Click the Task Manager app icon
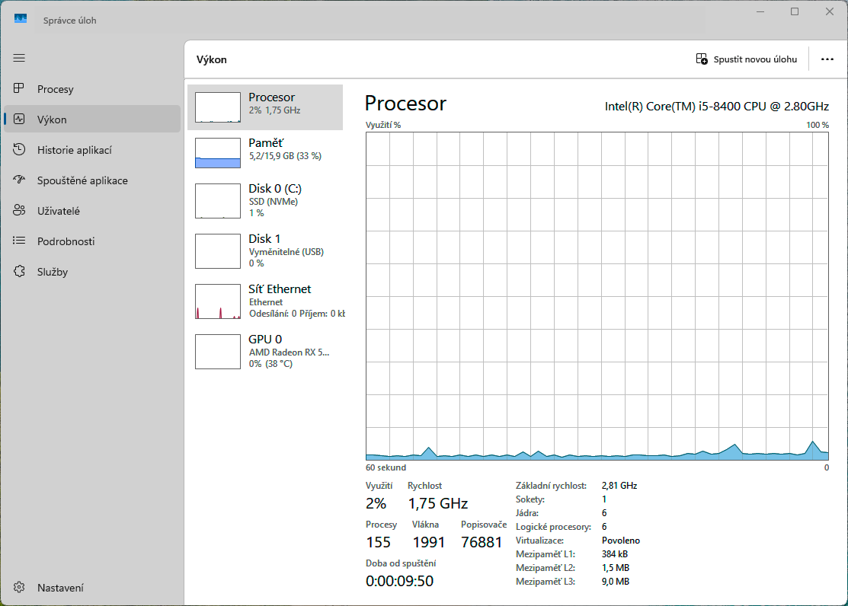 point(21,19)
